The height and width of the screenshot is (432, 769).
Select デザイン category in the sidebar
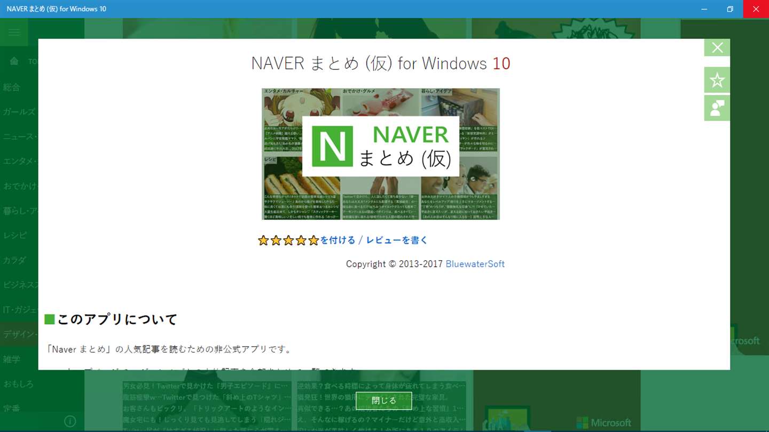19,334
